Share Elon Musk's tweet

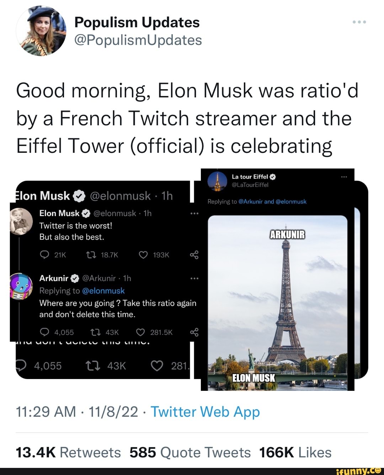(x=194, y=255)
